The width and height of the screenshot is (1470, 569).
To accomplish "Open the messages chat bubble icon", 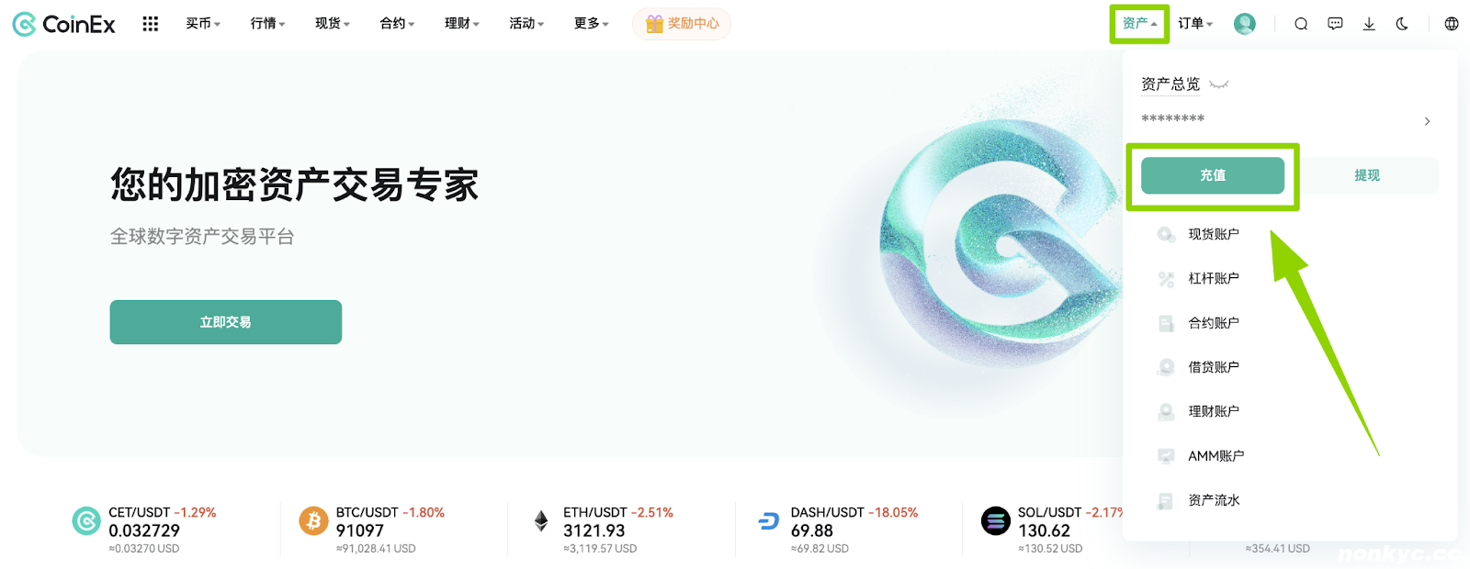I will pos(1335,24).
